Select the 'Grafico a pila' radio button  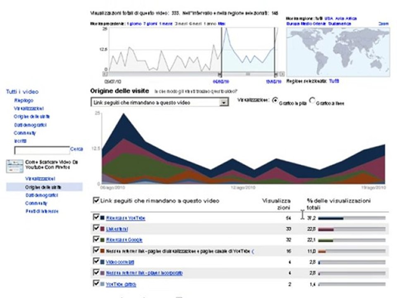[275, 100]
